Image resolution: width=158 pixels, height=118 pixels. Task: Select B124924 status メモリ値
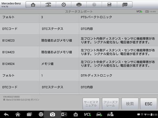point(47,64)
